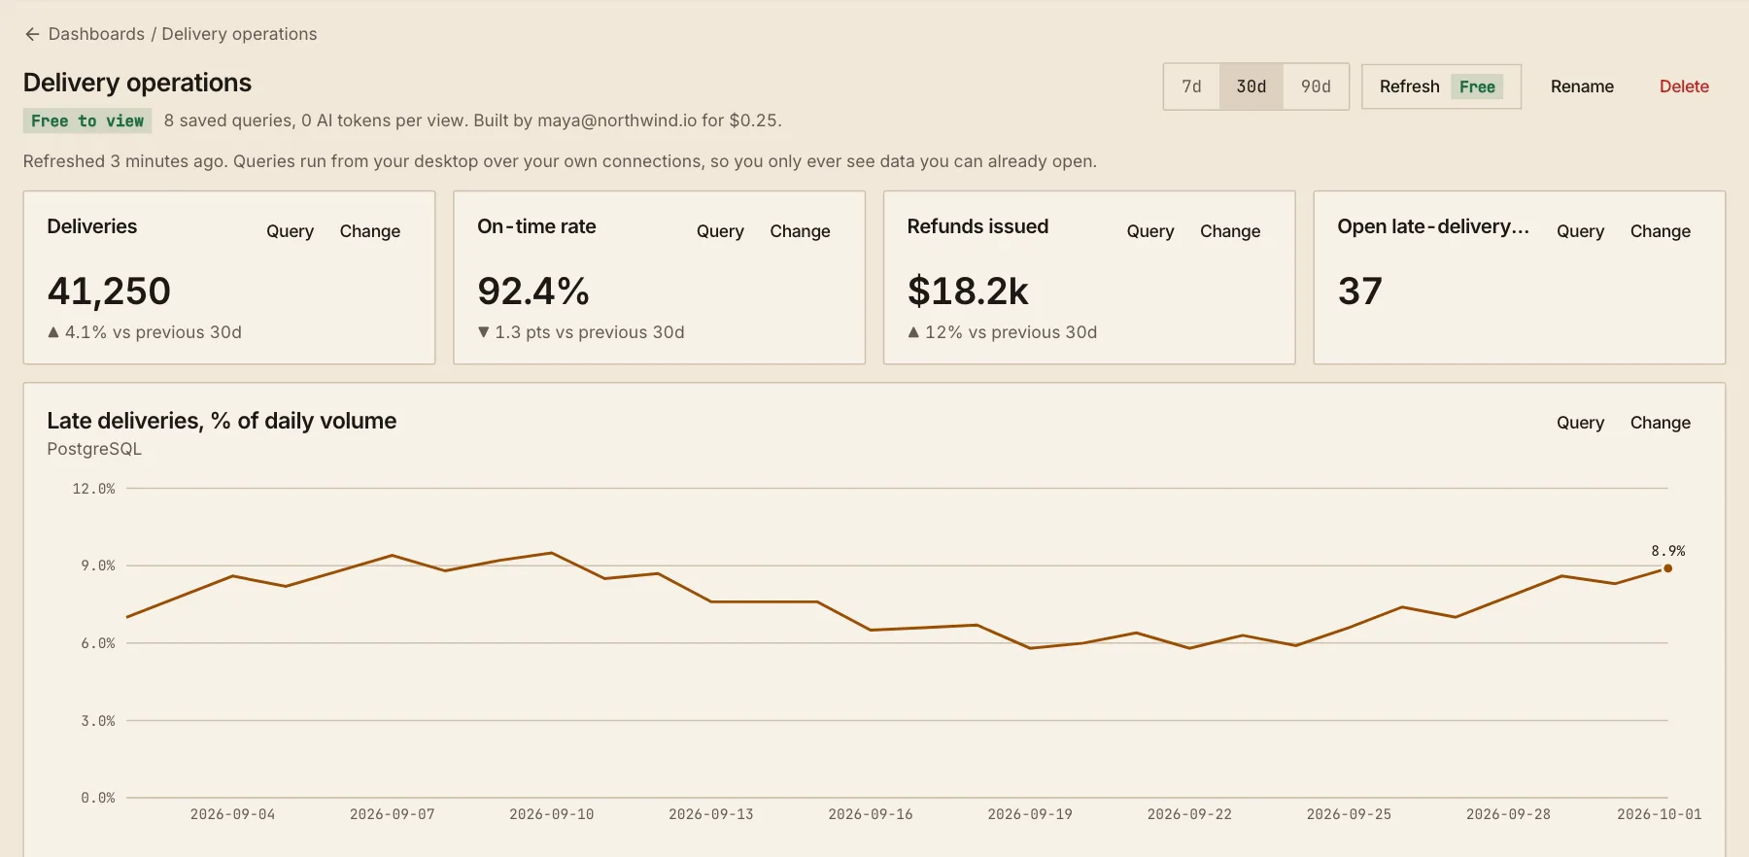
Task: Click the red Delete button
Action: pyautogui.click(x=1684, y=86)
